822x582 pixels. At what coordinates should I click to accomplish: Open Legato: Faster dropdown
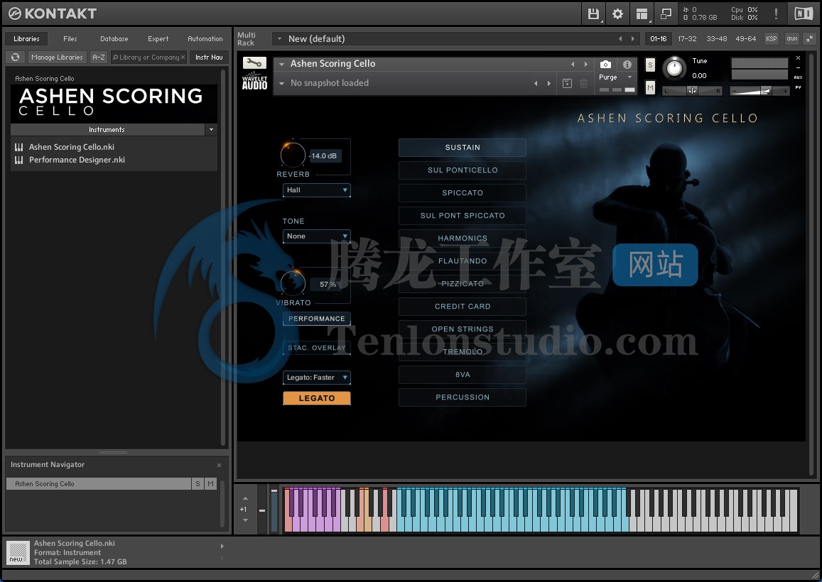pos(317,377)
